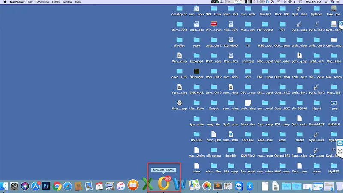The image size is (343, 193).
Task: Click the volume icon in menu bar
Action: tap(295, 2)
